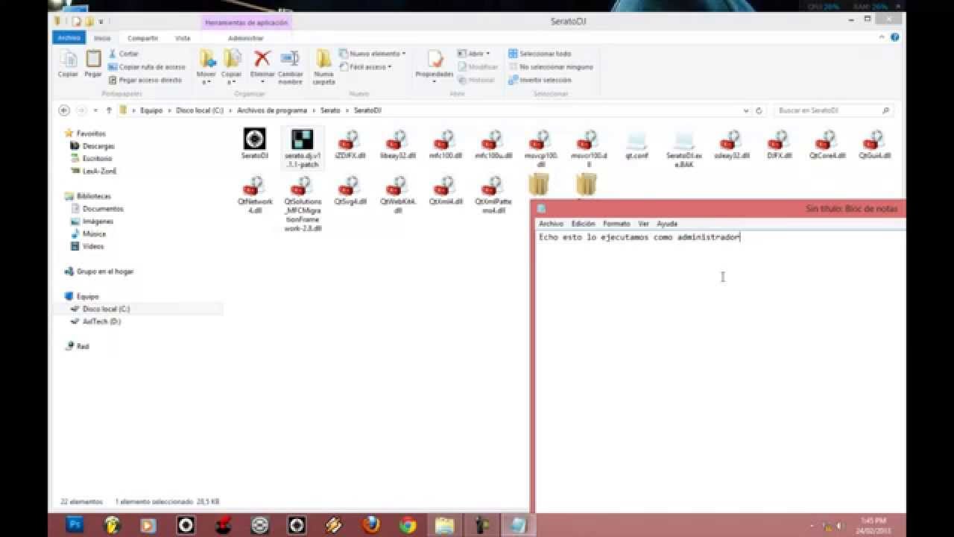Image resolution: width=954 pixels, height=537 pixels.
Task: Select Documentos in Bibliotecas
Action: click(x=103, y=209)
